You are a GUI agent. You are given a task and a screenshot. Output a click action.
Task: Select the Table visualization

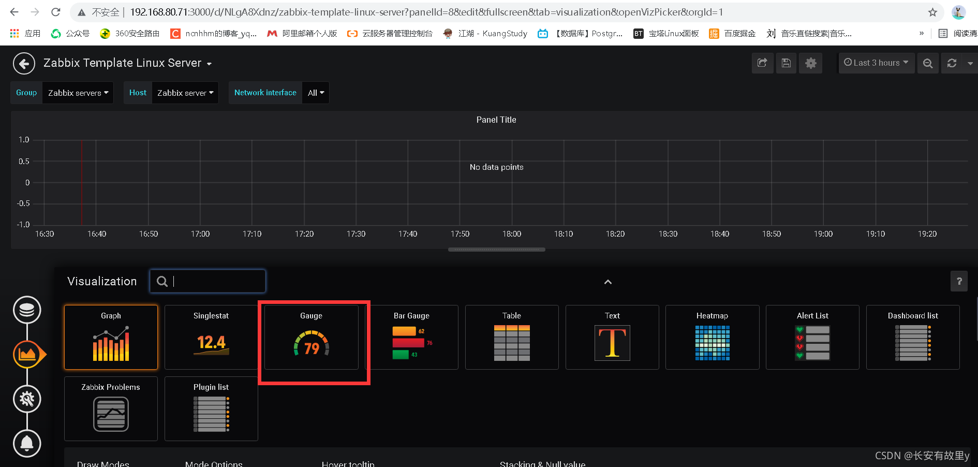point(512,337)
